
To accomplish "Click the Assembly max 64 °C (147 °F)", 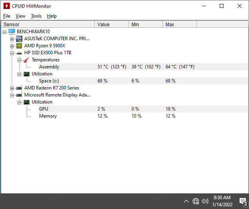I will coord(180,67).
